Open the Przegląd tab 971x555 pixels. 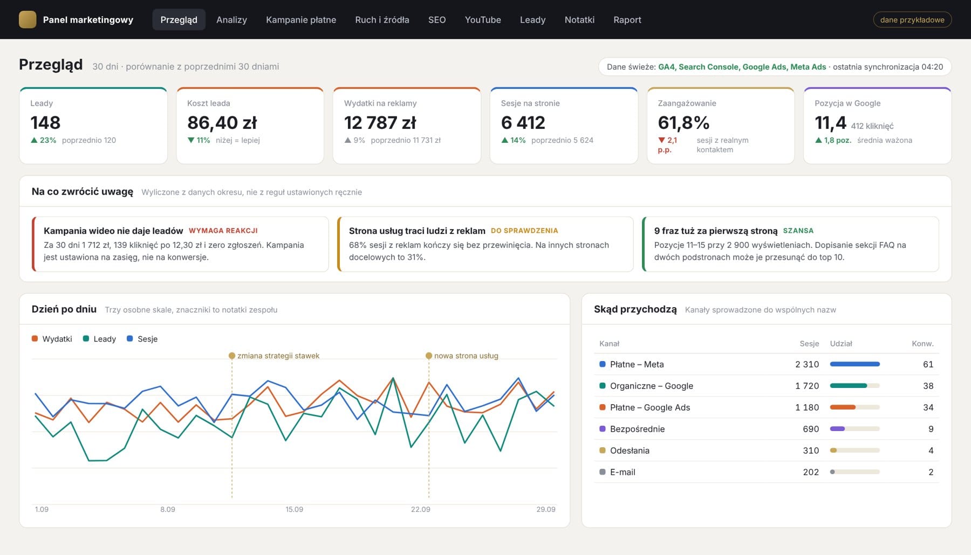[x=179, y=19]
